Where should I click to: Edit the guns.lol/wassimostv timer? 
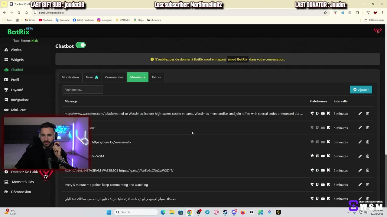(x=360, y=142)
